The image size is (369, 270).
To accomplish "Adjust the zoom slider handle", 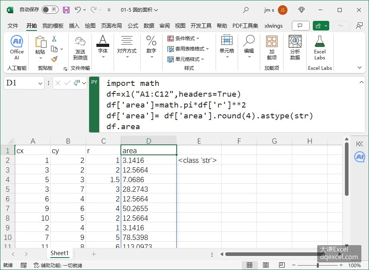I will click(318, 265).
